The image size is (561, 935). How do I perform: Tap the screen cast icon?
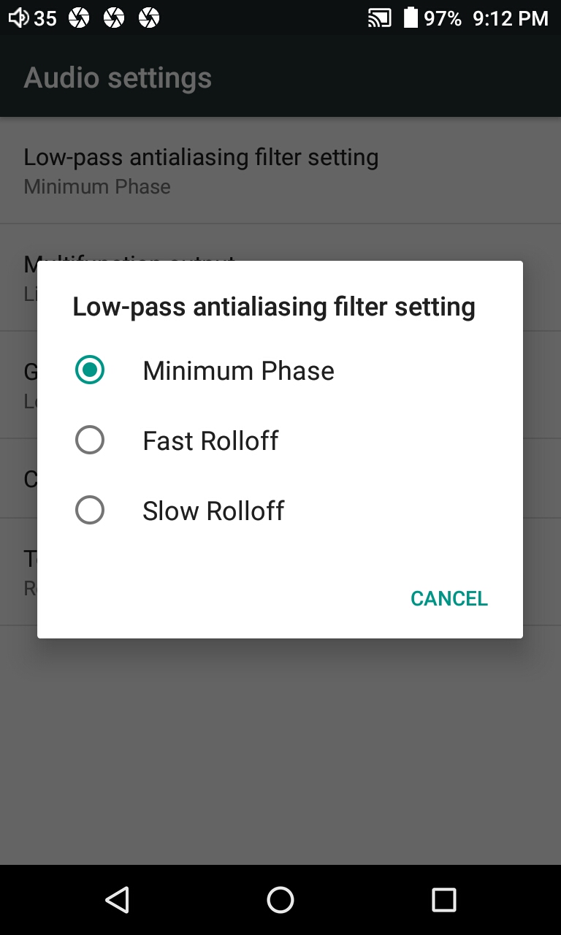pos(379,18)
